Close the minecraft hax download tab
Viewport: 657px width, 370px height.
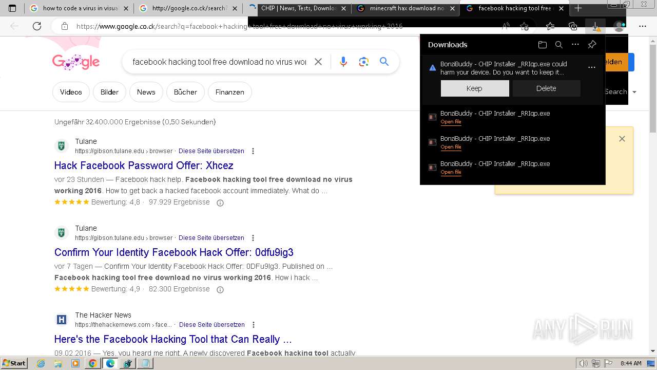452,8
